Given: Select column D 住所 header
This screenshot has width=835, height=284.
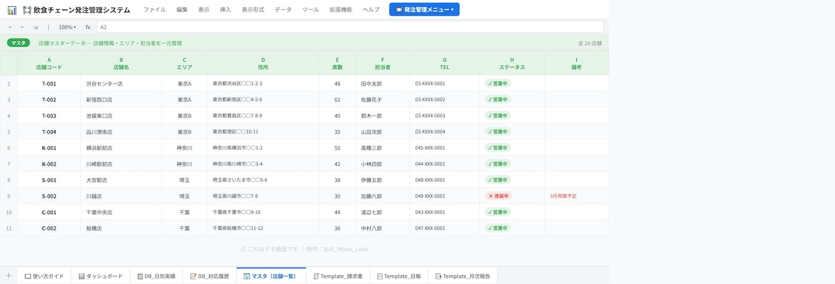Looking at the screenshot, I should click(x=263, y=63).
